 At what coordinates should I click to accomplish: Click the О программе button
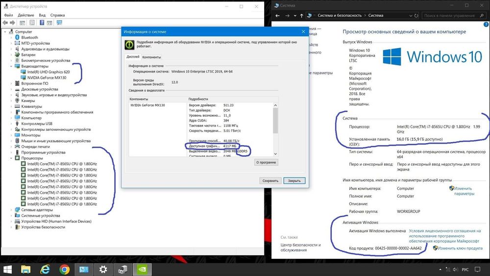tap(266, 163)
